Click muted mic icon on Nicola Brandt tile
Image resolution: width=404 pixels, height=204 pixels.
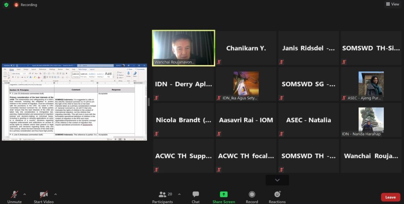coord(156,134)
